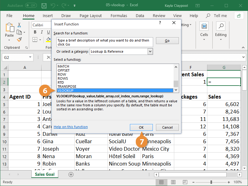Apply Bold formatting button
Viewport: 248px width, 186px height.
35,32
